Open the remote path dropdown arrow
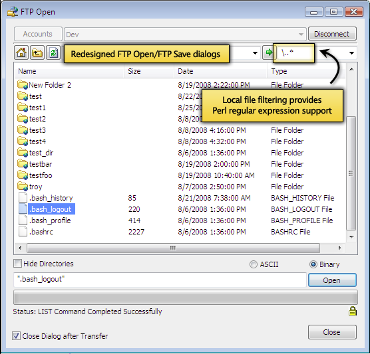This screenshot has width=370, height=354. coord(255,53)
